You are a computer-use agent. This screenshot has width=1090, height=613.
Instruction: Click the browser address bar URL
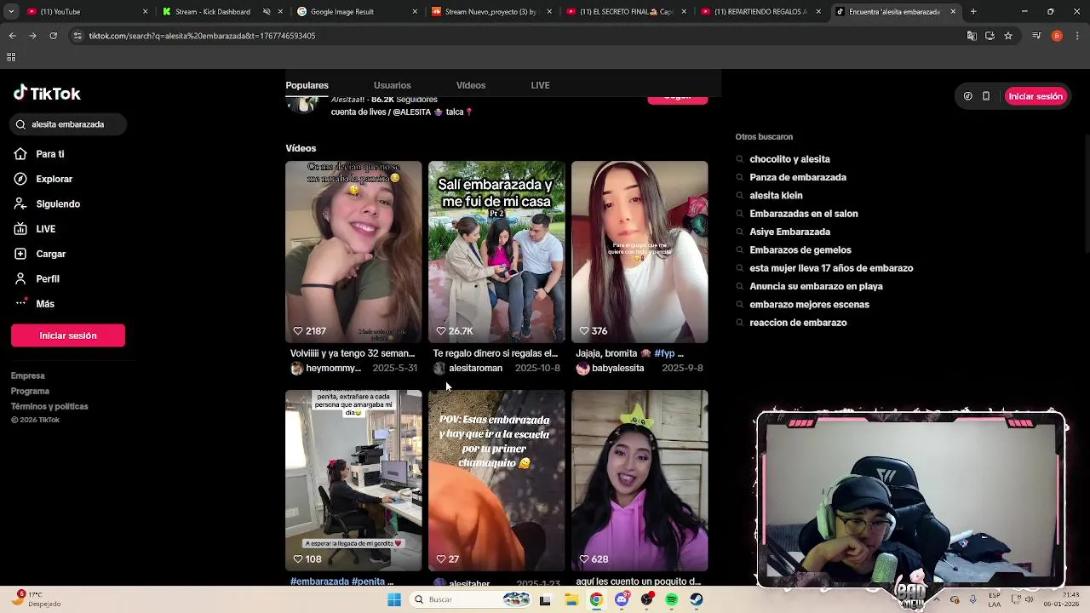202,36
